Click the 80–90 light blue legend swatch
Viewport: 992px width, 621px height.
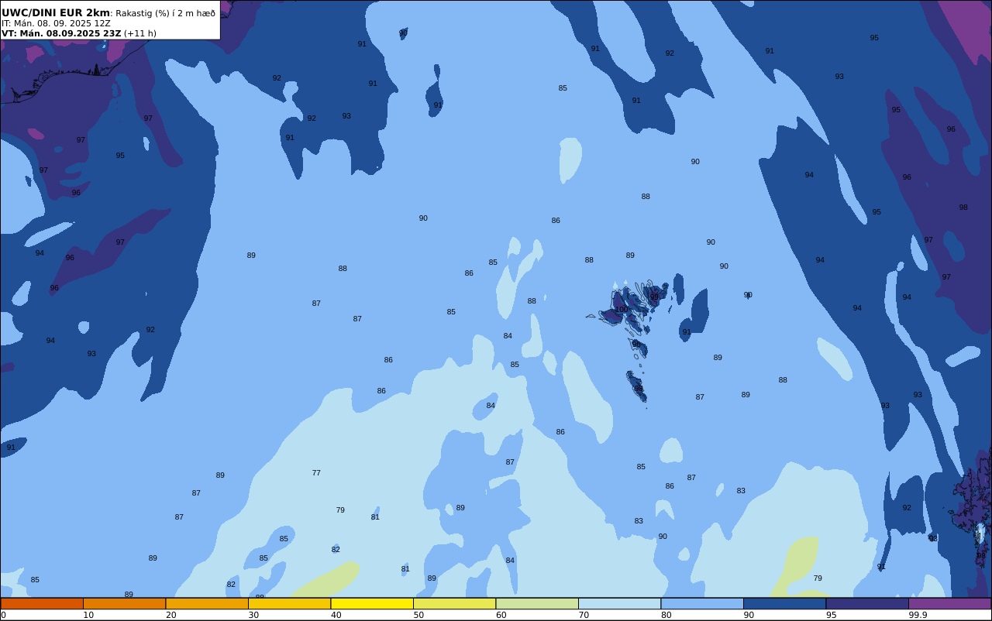tap(702, 603)
